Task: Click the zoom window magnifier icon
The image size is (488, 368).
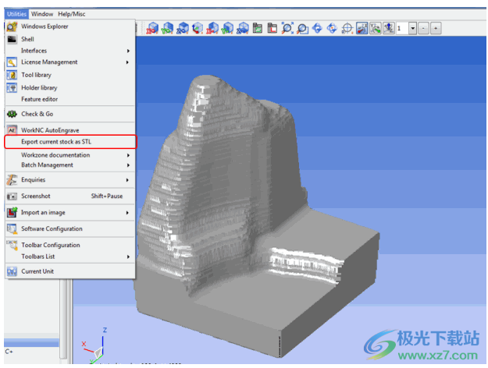Action: (x=302, y=29)
